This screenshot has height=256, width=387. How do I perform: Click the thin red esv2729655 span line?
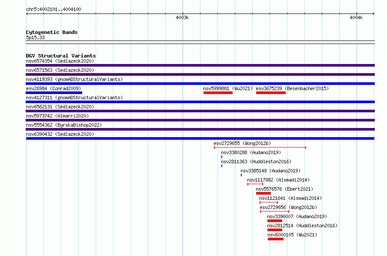coord(260,148)
